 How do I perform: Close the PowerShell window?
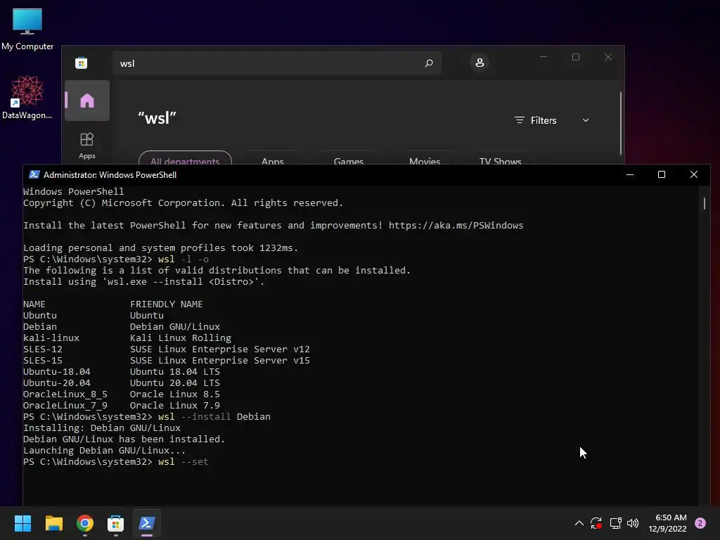(x=694, y=174)
